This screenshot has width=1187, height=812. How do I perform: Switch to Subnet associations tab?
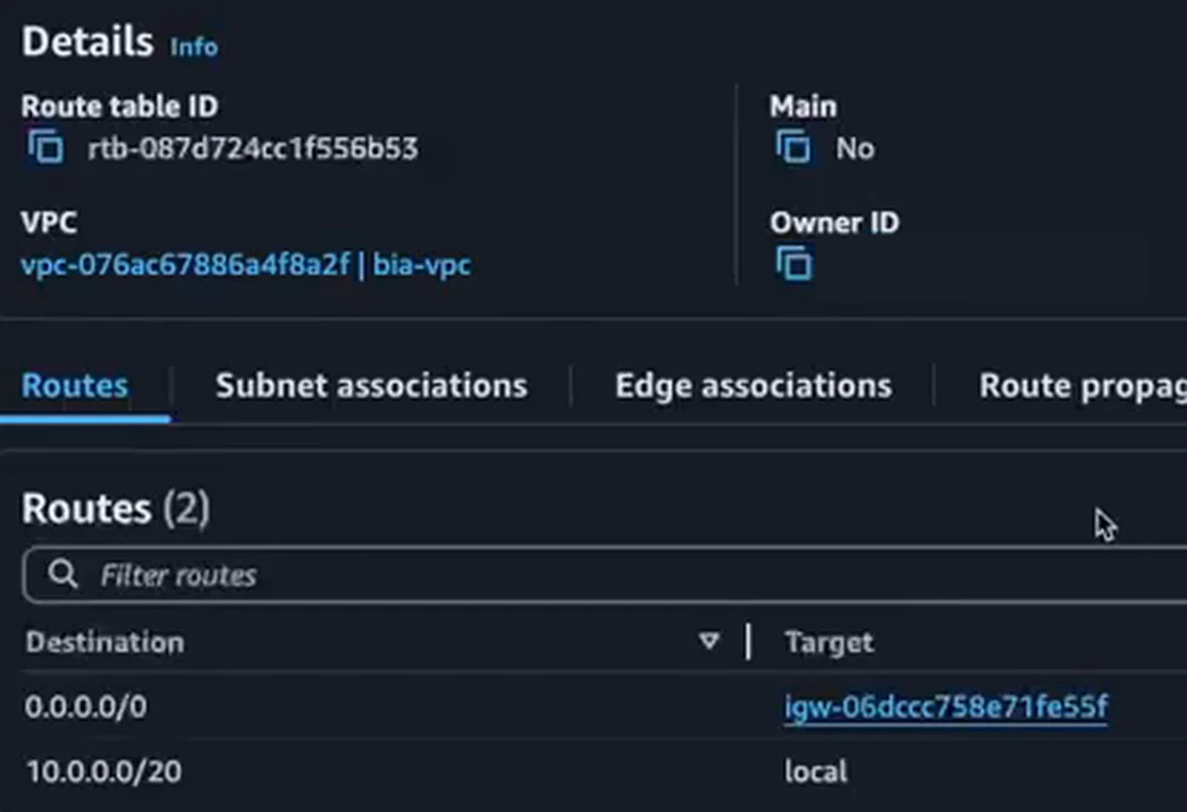[x=371, y=385]
